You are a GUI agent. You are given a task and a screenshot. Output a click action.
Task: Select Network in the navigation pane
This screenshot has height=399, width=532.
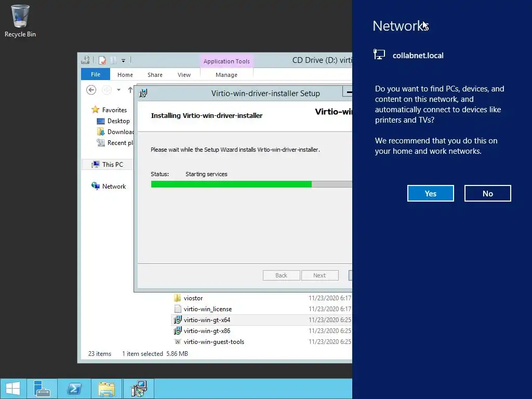pyautogui.click(x=114, y=187)
